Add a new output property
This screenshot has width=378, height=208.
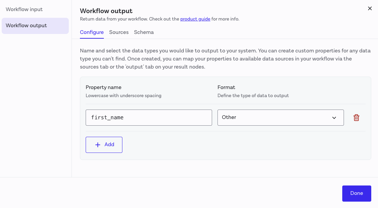(104, 144)
